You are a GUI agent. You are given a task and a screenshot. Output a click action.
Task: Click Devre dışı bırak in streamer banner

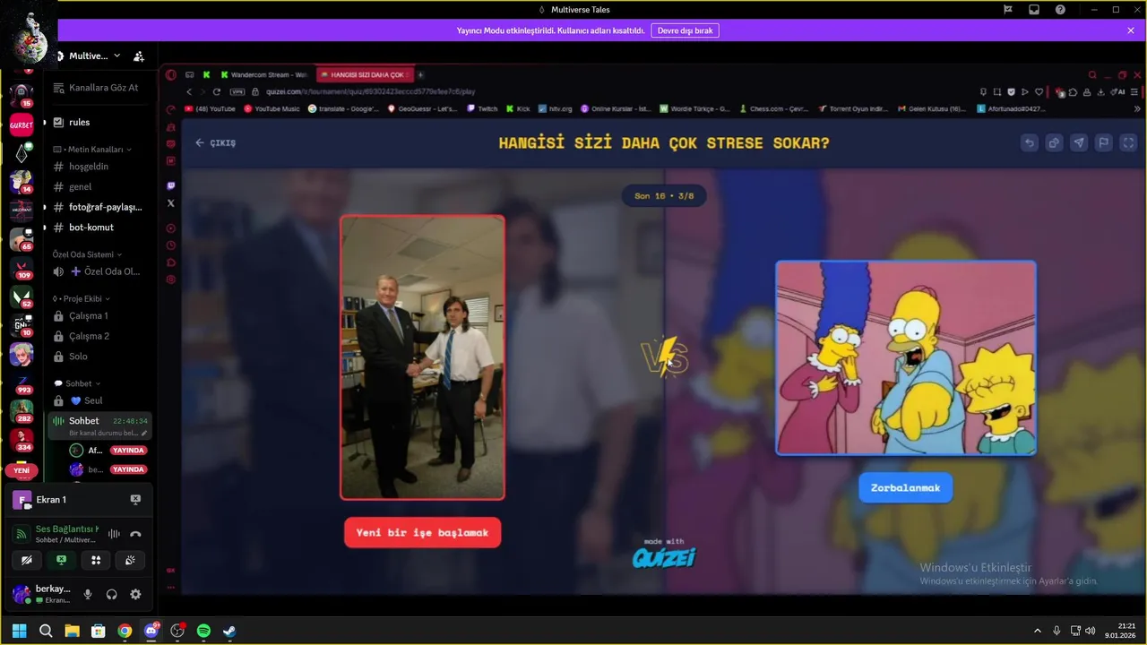(x=685, y=30)
